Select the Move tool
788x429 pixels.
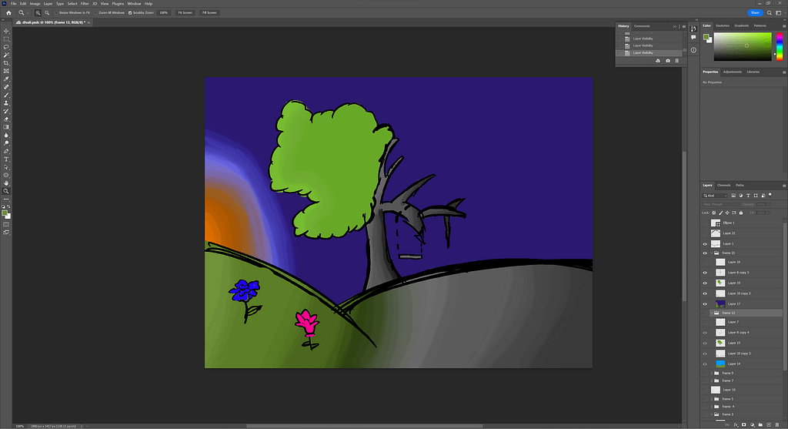(x=6, y=31)
